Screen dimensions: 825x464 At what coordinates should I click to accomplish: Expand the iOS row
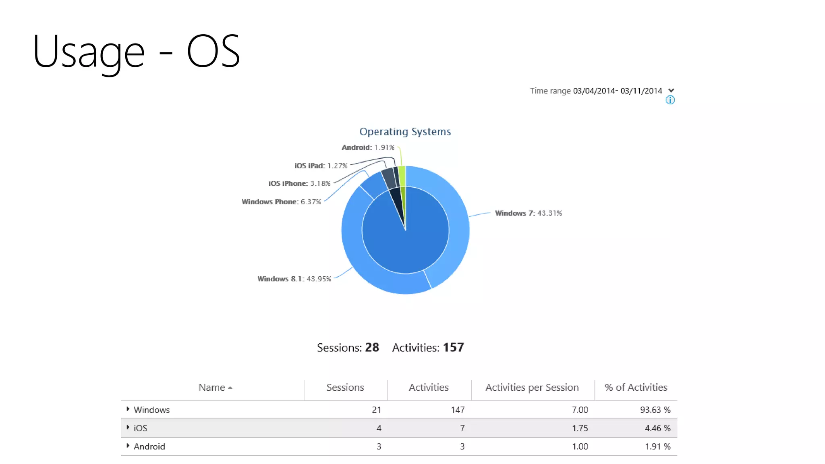click(x=128, y=428)
